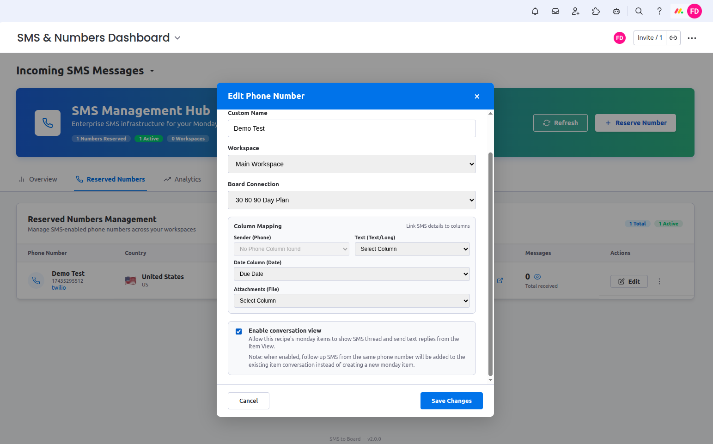This screenshot has height=444, width=713.
Task: Open row actions vertical dots menu
Action: pos(659,281)
